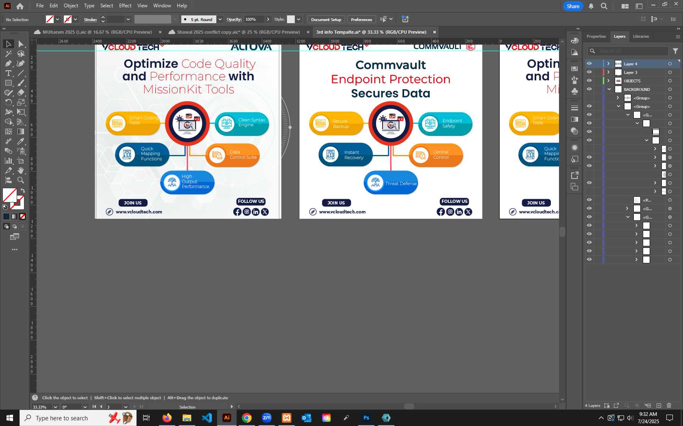Open the Style dropdown arrow
Image resolution: width=683 pixels, height=426 pixels.
298,19
